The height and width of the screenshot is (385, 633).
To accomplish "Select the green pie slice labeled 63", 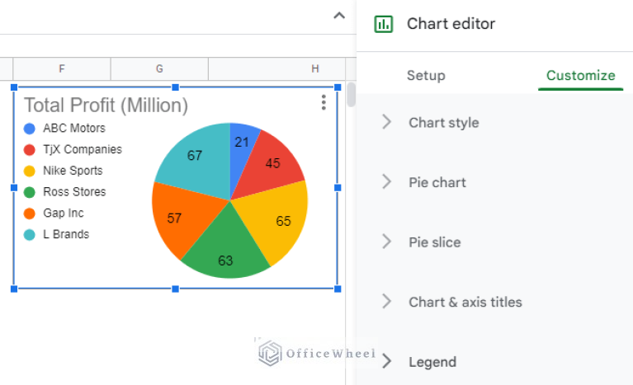I will pyautogui.click(x=225, y=260).
